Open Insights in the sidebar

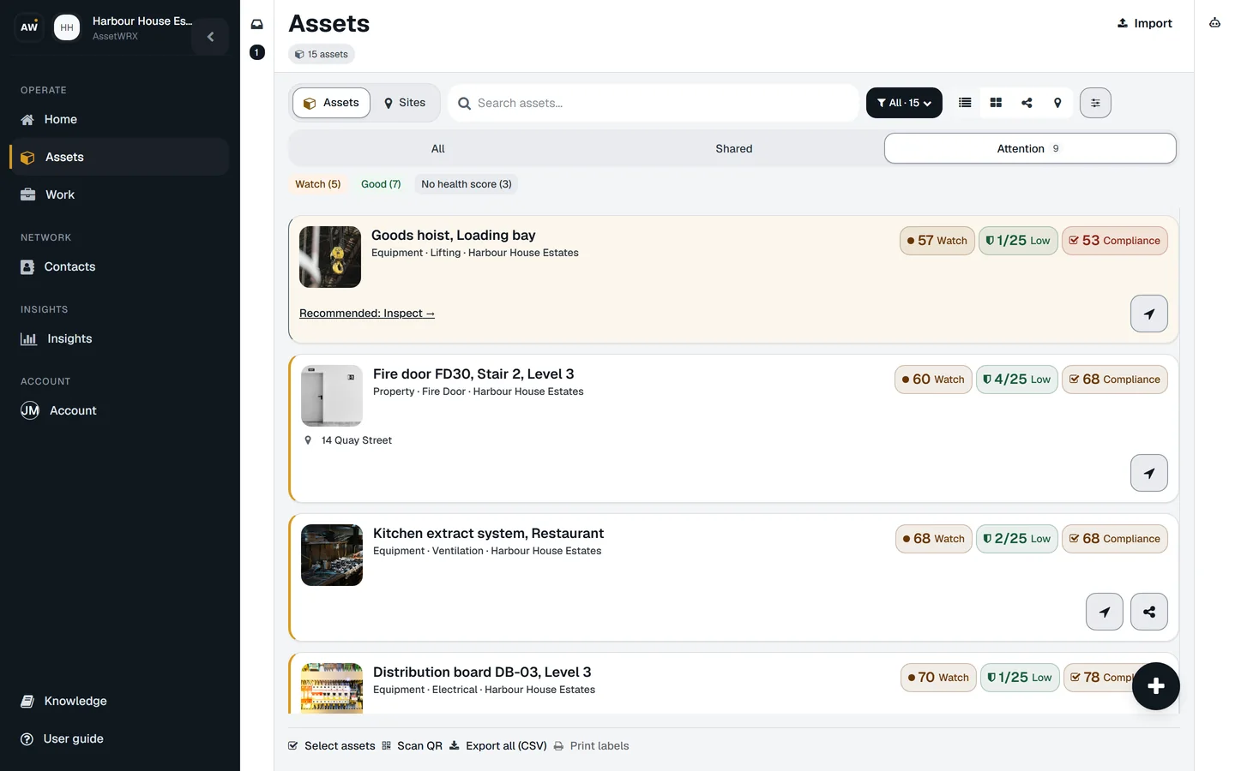point(120,338)
